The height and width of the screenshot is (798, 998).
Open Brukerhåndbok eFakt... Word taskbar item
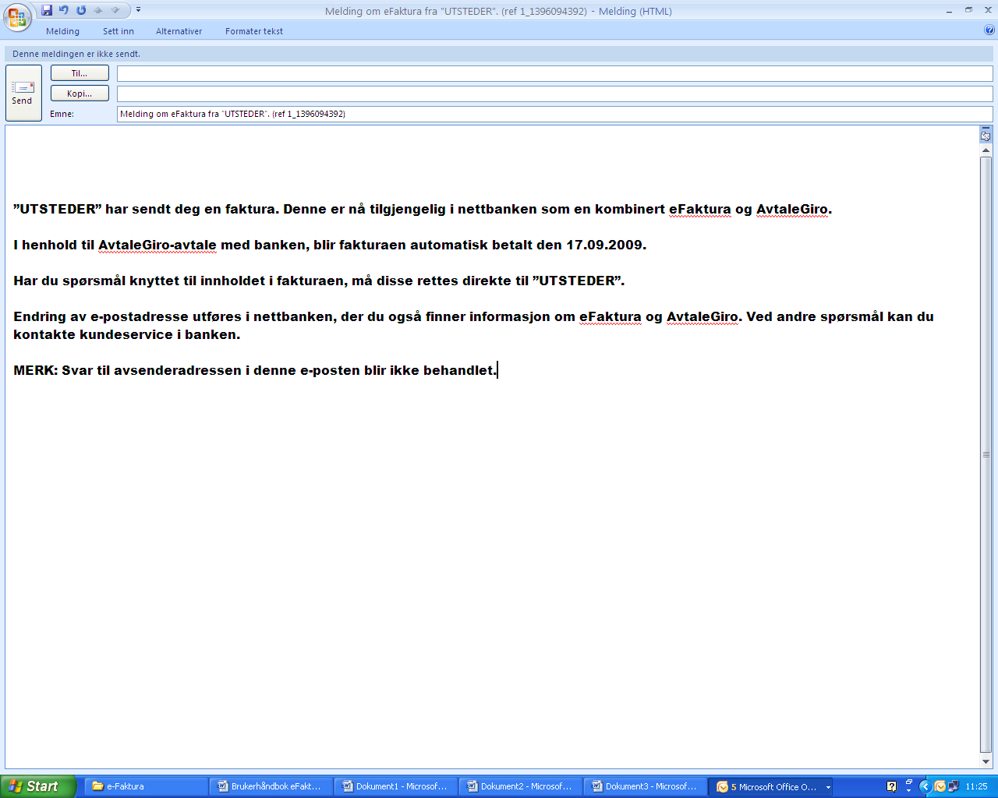pos(271,786)
